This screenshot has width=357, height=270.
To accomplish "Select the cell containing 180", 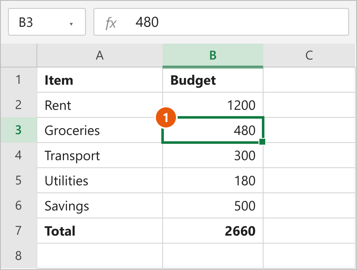I will tap(213, 180).
